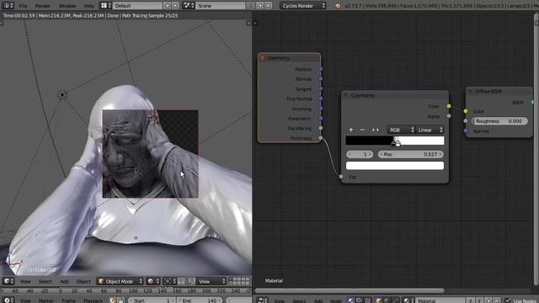This screenshot has height=303, width=539.
Task: Click the ColorRamp Pos value field
Action: coord(410,154)
